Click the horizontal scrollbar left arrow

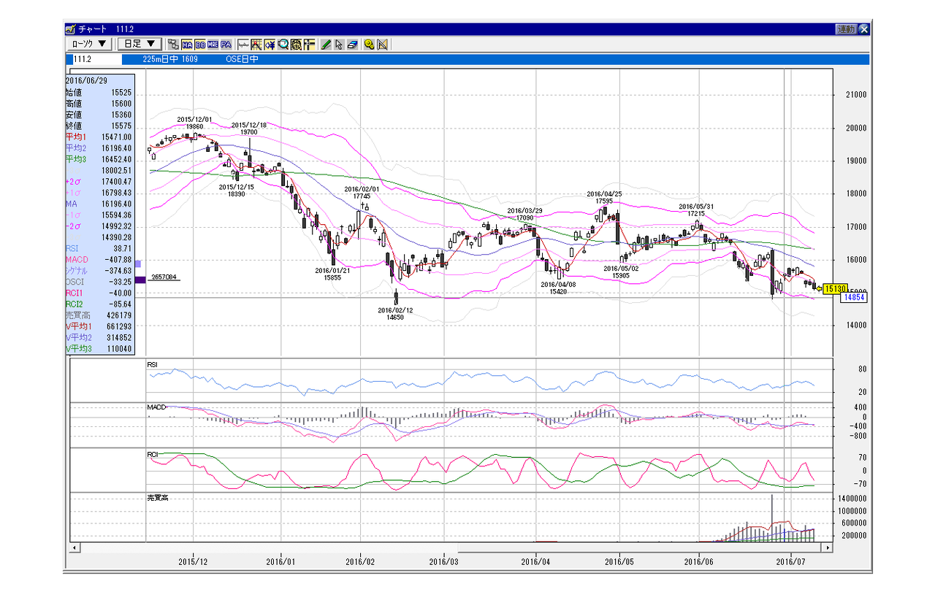75,547
